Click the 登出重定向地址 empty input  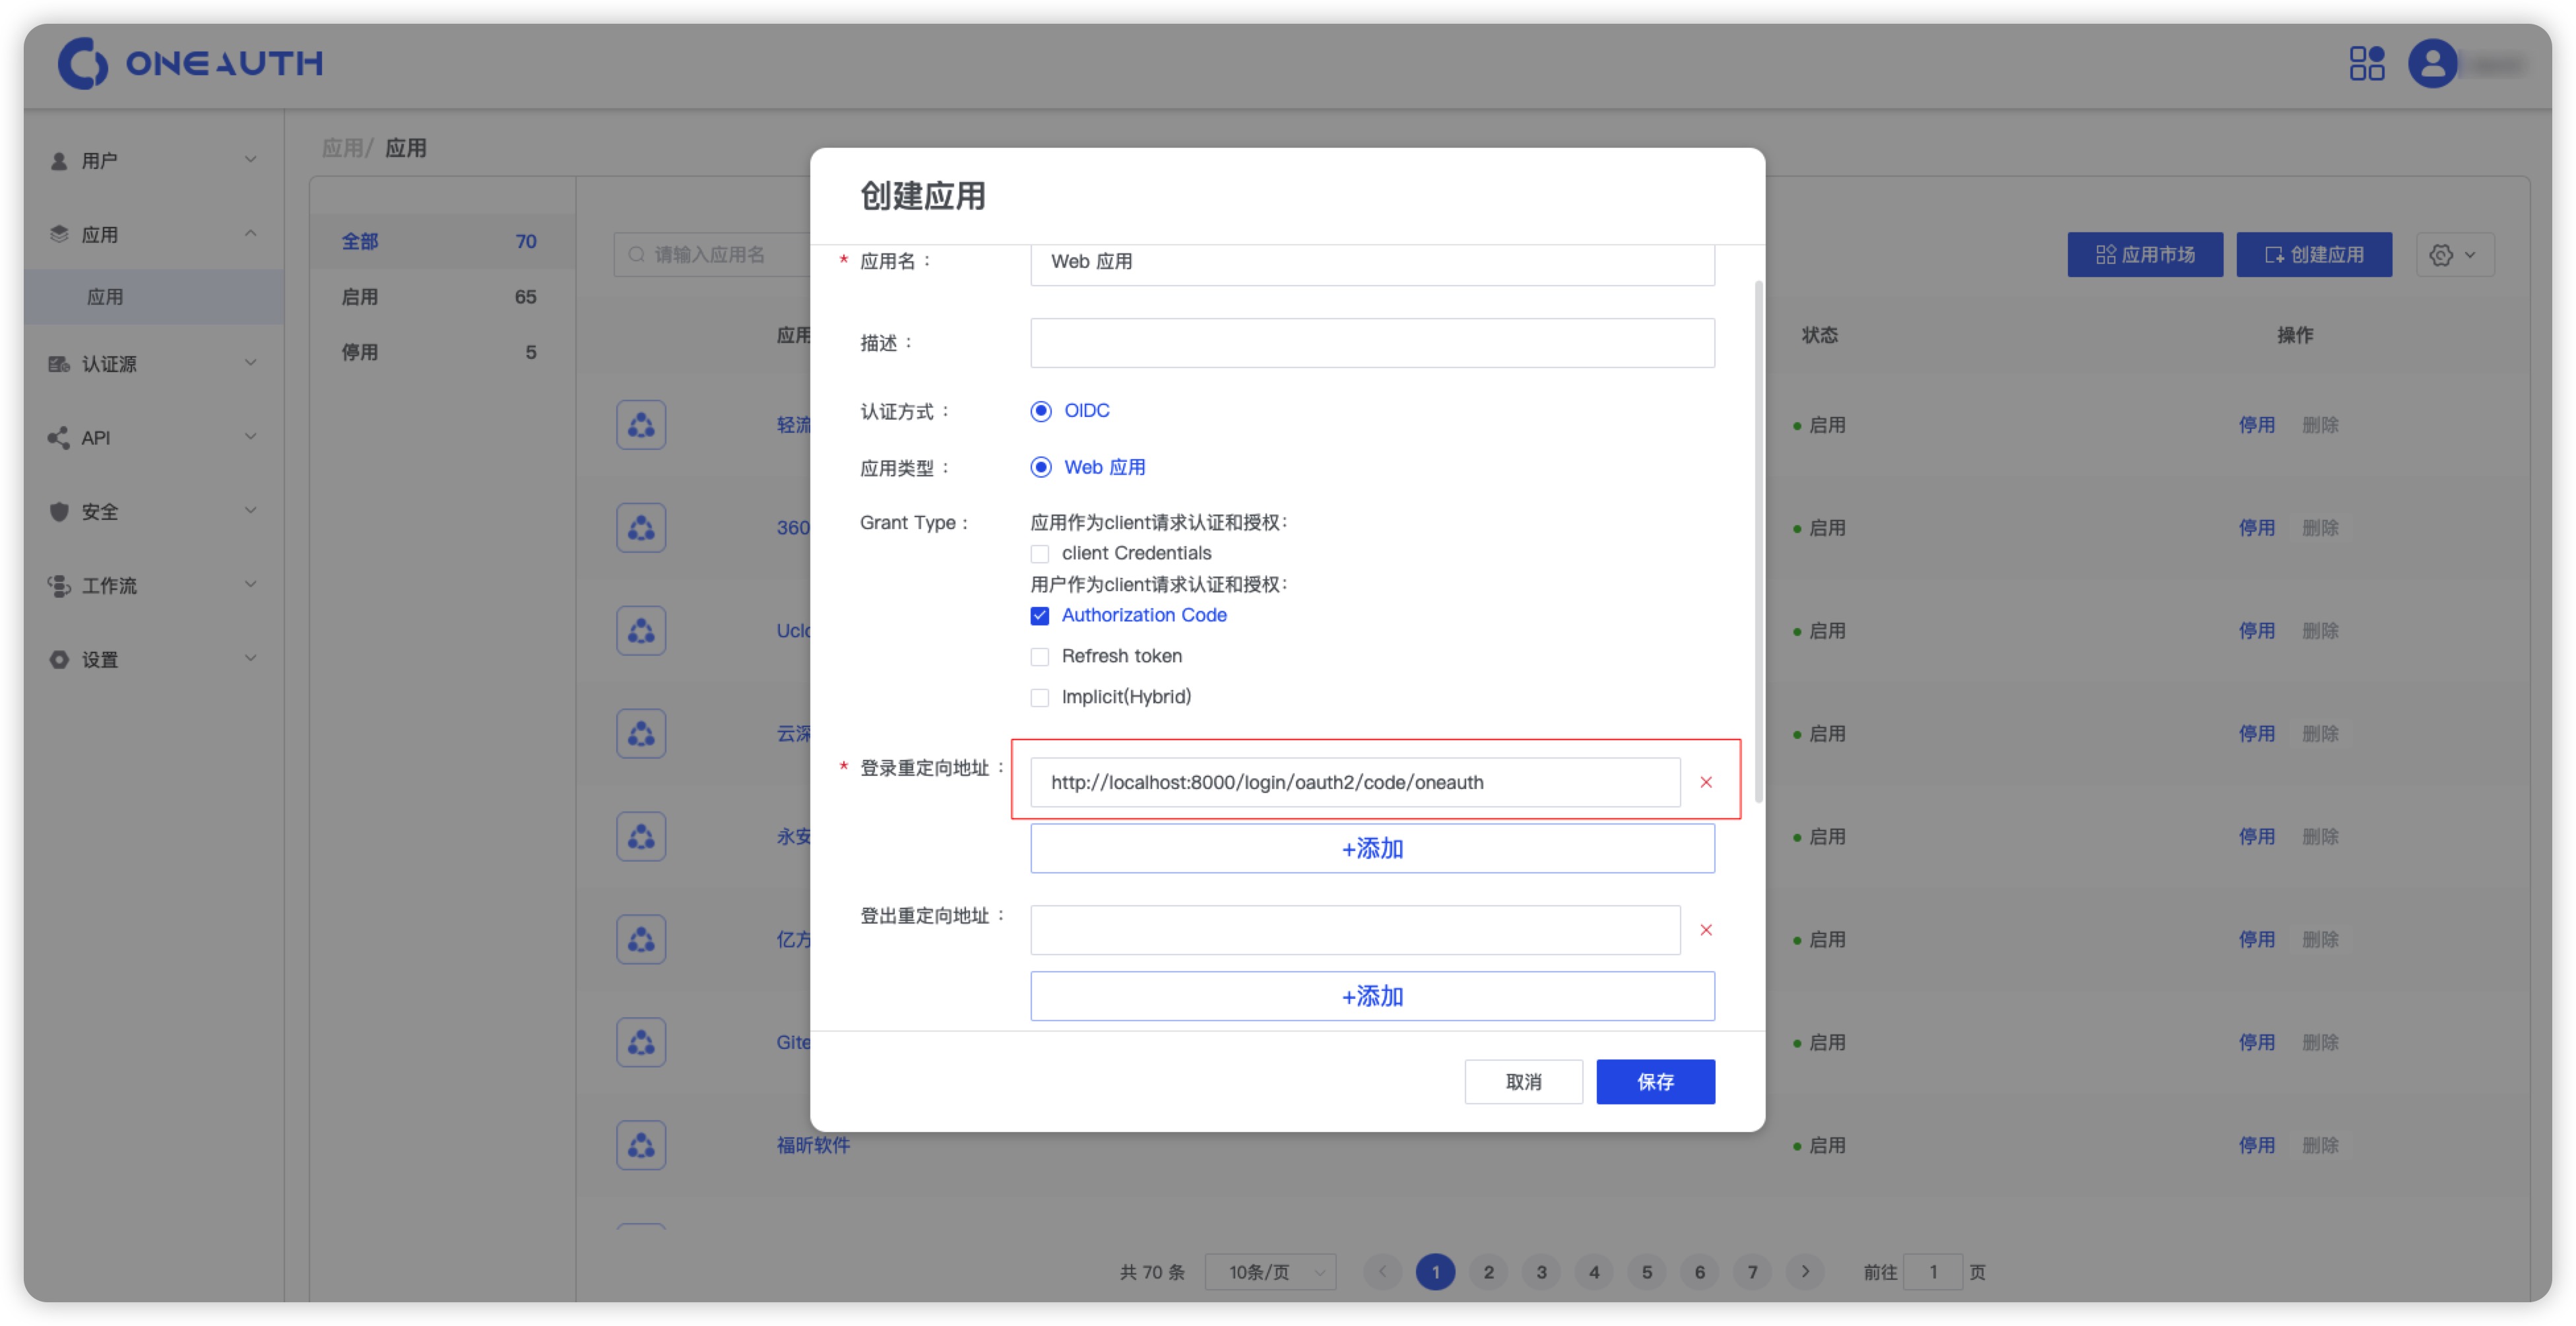tap(1355, 930)
